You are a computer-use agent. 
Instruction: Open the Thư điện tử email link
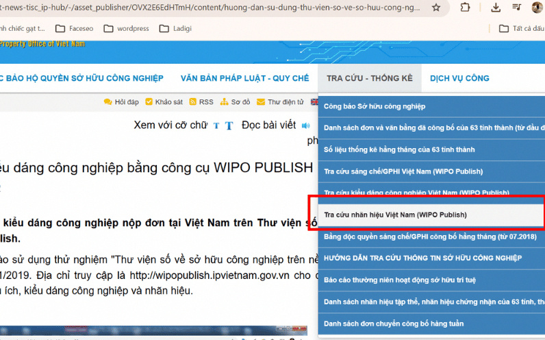coord(280,102)
